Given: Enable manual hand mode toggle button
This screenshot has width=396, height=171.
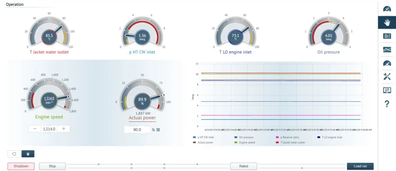Looking at the screenshot, I should 28,154.
